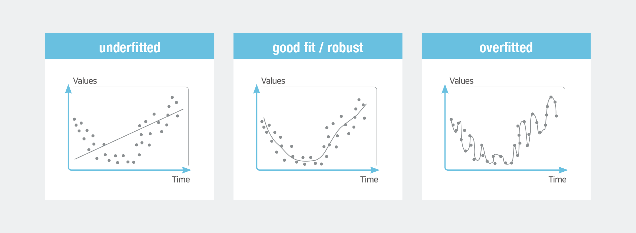Click the rightward Time axis arrowhead in overfitted chart
636x233 pixels.
(x=563, y=170)
